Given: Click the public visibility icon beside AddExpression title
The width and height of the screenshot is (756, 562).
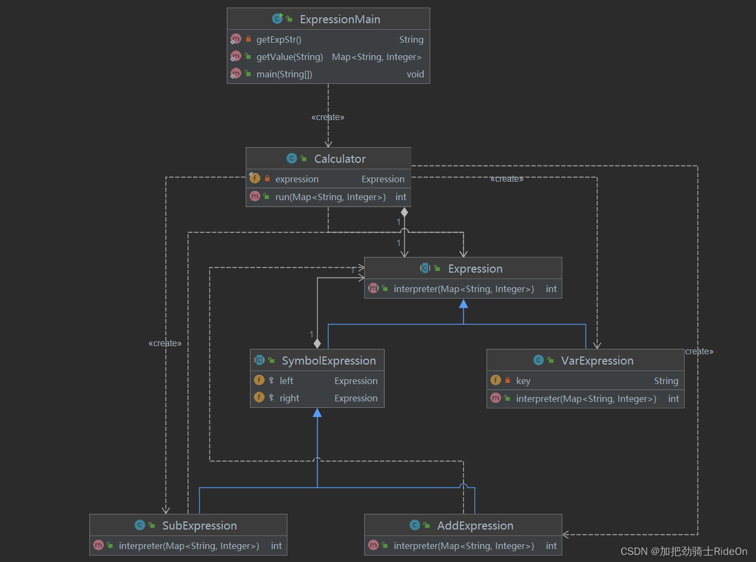Looking at the screenshot, I should [x=426, y=525].
